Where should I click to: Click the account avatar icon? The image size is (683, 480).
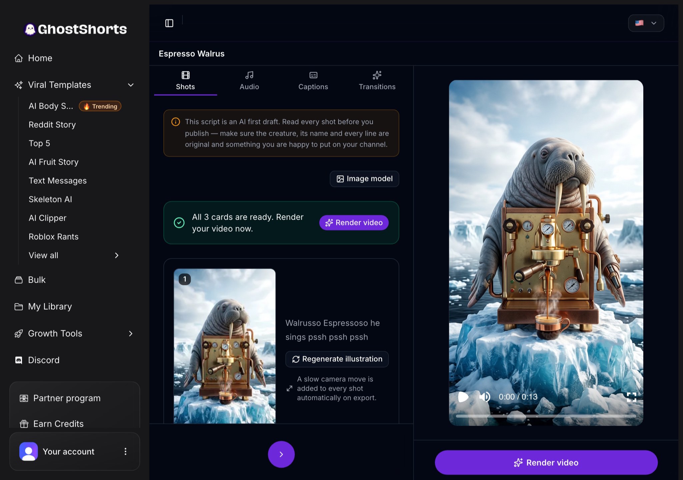pos(29,451)
